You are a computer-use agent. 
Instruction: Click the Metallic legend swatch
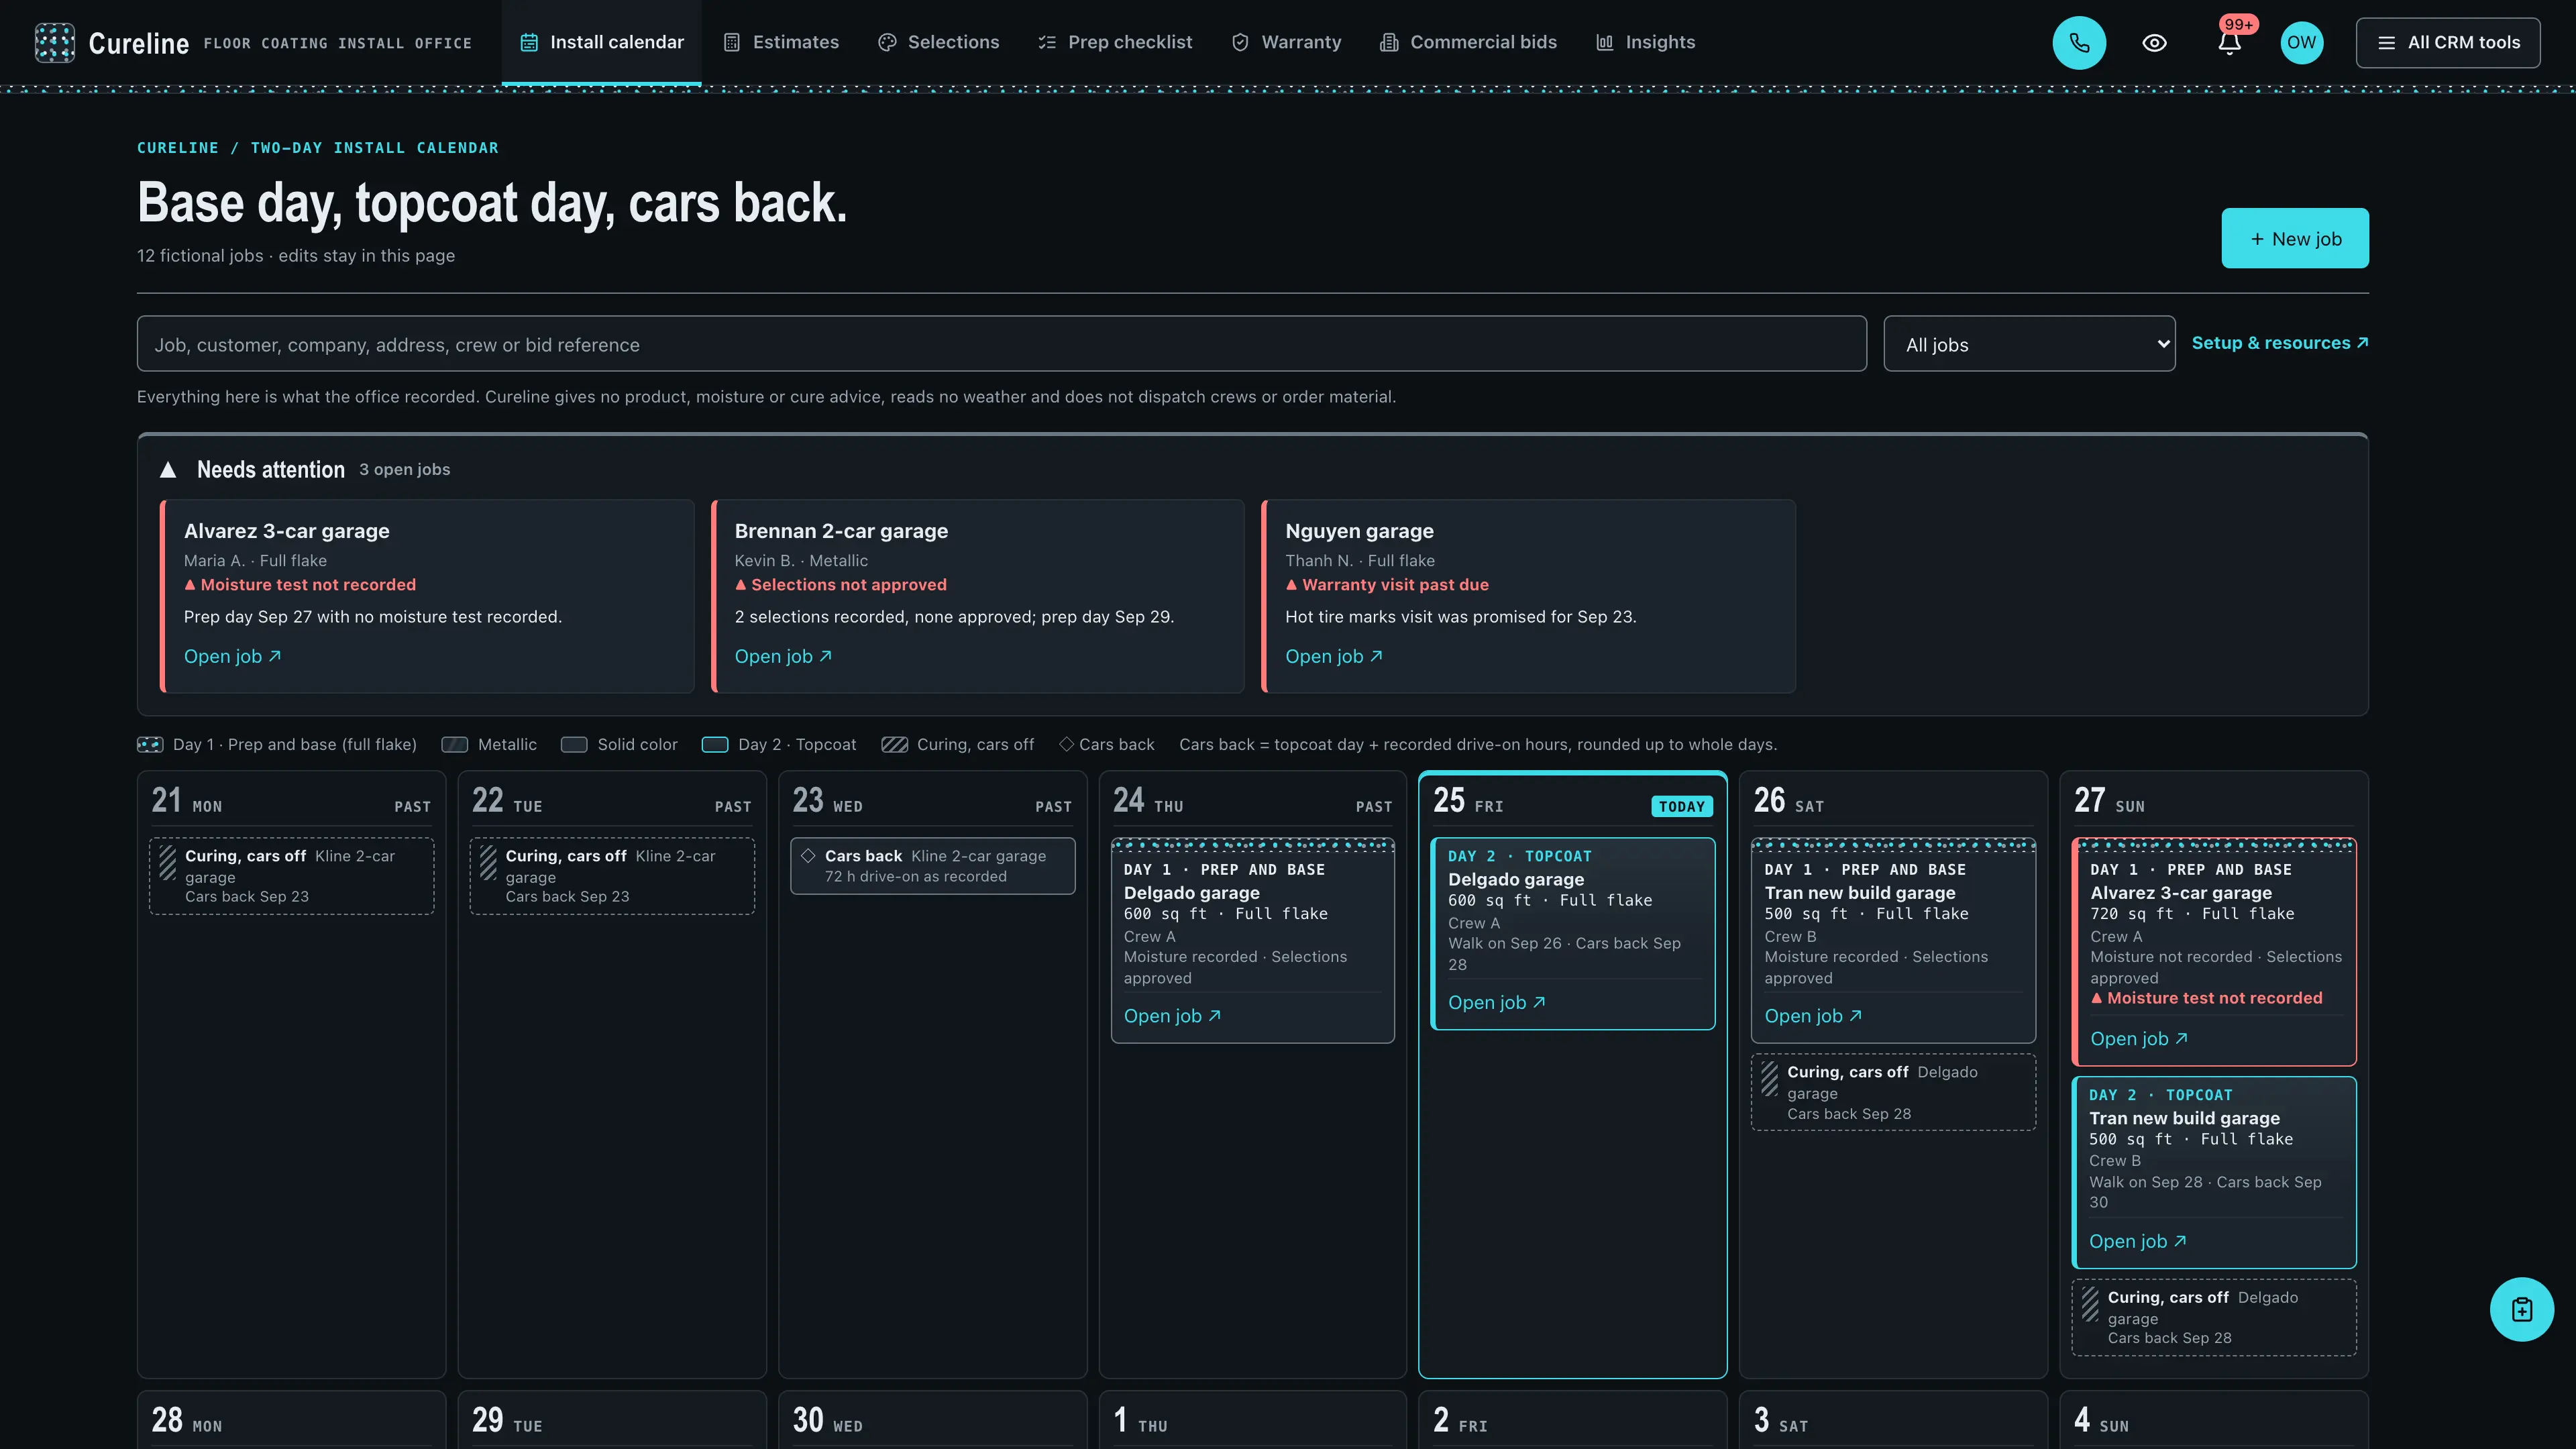coord(455,744)
